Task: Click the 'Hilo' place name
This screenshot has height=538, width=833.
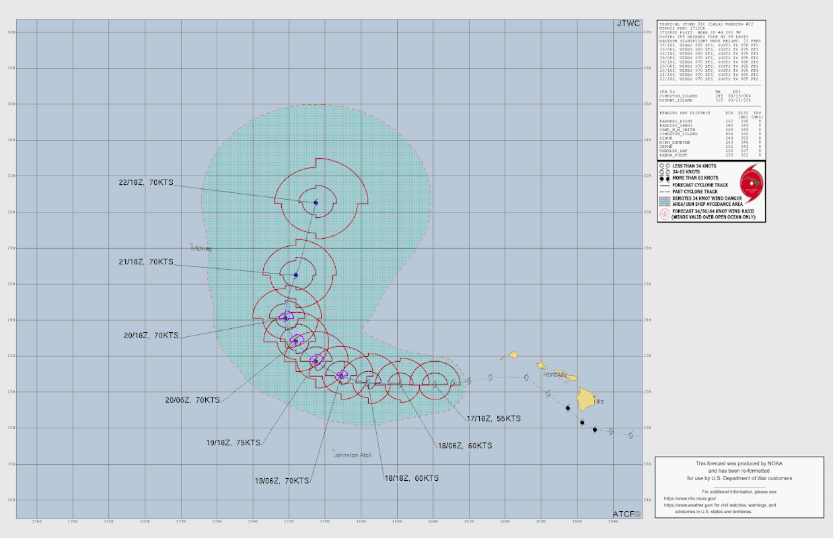Action: [598, 401]
